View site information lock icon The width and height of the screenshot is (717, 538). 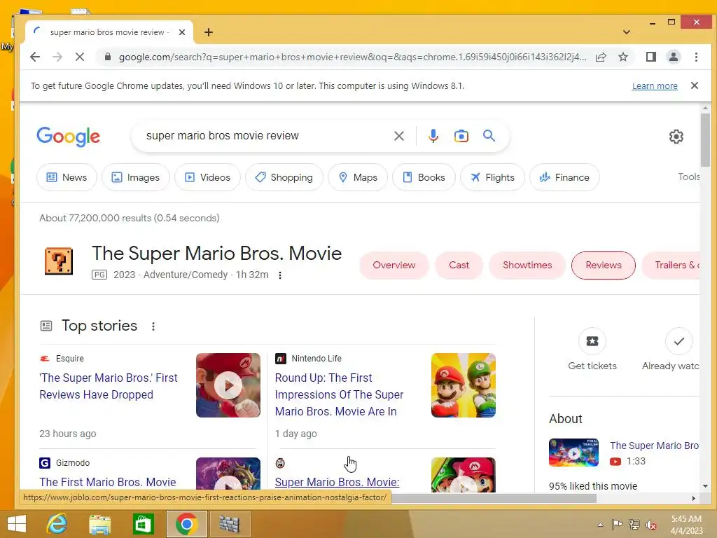tap(107, 57)
